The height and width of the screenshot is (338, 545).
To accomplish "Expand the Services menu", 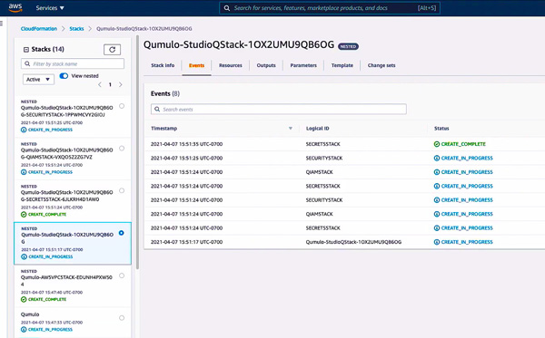I will pos(50,7).
